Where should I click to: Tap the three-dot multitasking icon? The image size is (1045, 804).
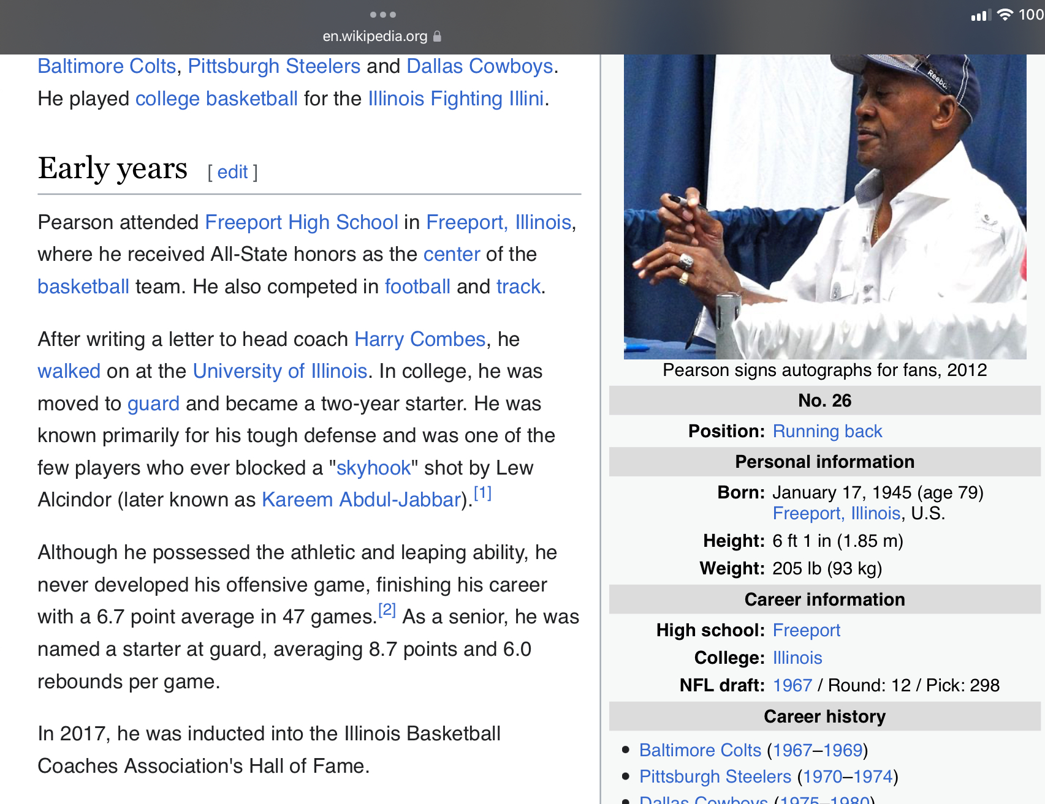tap(383, 15)
